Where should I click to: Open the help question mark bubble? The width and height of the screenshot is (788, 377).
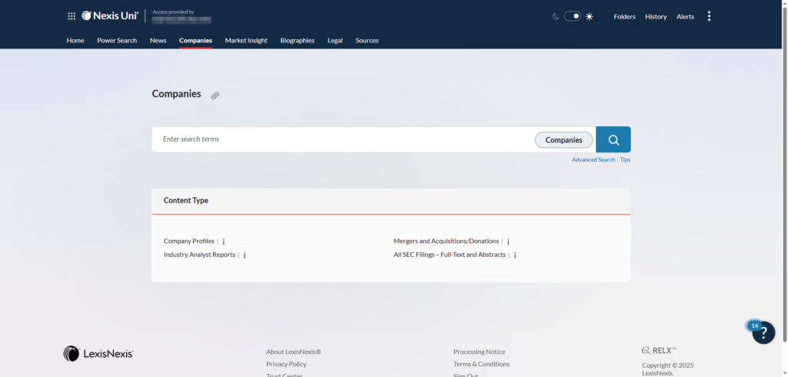pos(763,332)
